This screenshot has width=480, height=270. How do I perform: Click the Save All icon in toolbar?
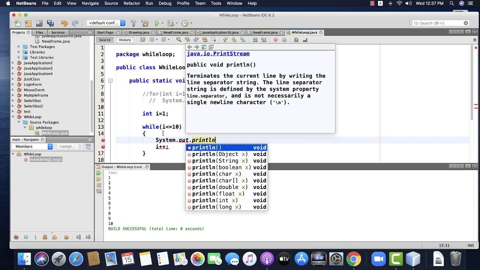click(50, 23)
